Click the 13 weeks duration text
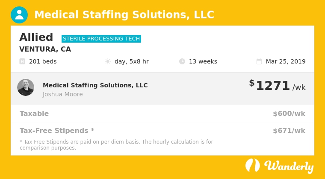This screenshot has width=325, height=179. 203,61
